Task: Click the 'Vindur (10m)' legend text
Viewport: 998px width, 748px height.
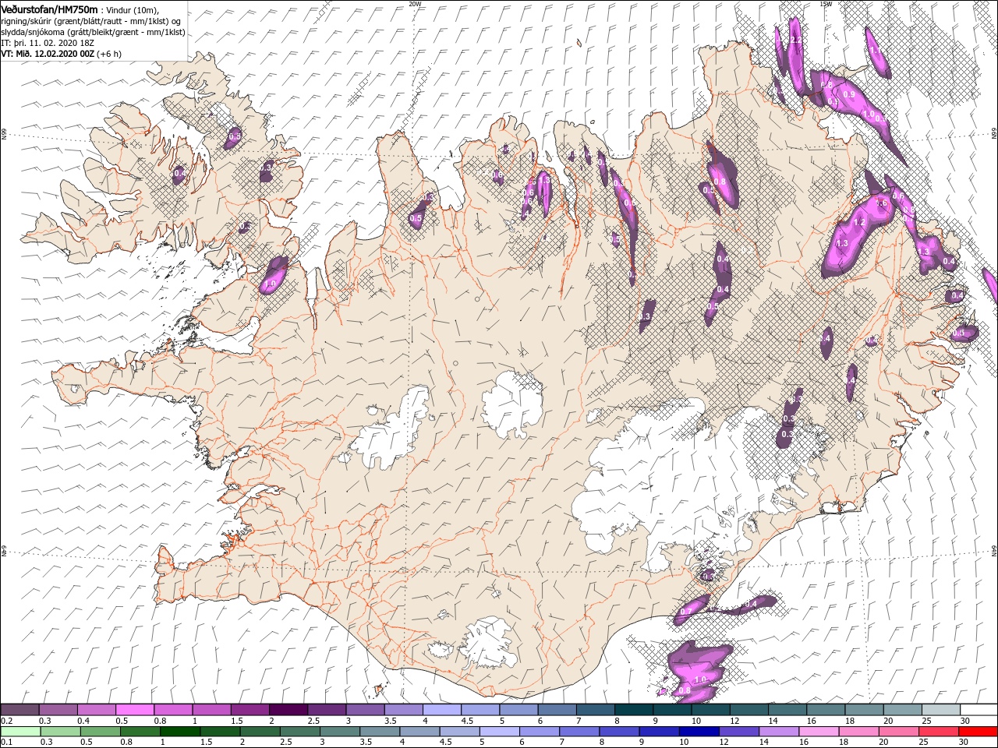Action: (131, 9)
